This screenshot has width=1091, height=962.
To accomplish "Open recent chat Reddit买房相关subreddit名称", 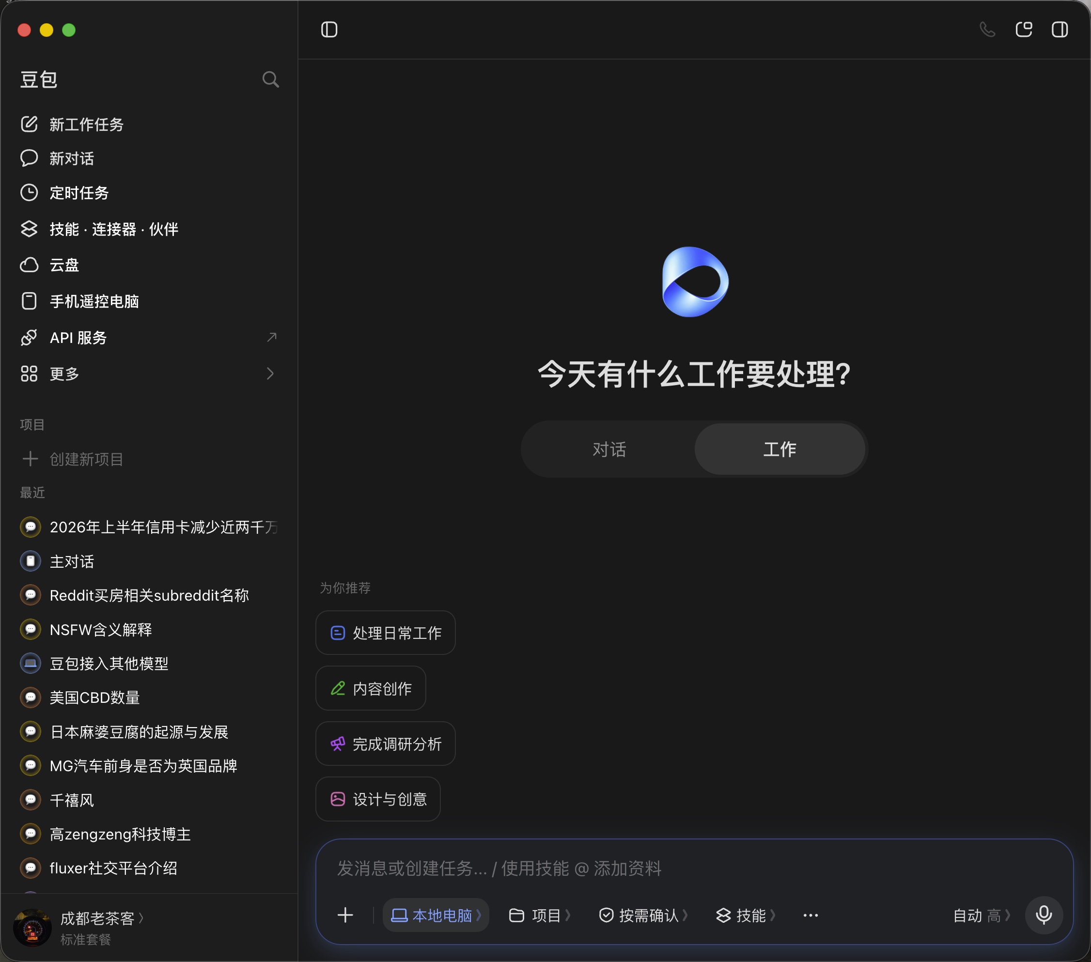I will tap(149, 595).
